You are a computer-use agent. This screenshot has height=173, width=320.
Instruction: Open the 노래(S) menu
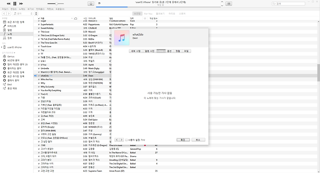click(x=22, y=9)
